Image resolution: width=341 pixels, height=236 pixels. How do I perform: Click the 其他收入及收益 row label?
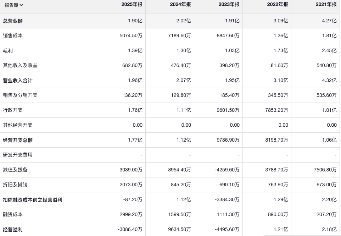coord(20,66)
